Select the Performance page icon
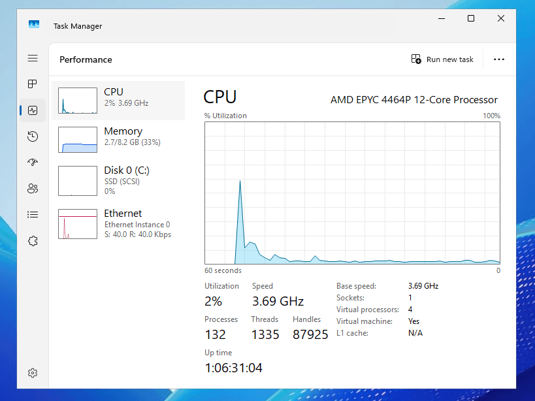Screen dimensions: 535x401 click(x=33, y=110)
